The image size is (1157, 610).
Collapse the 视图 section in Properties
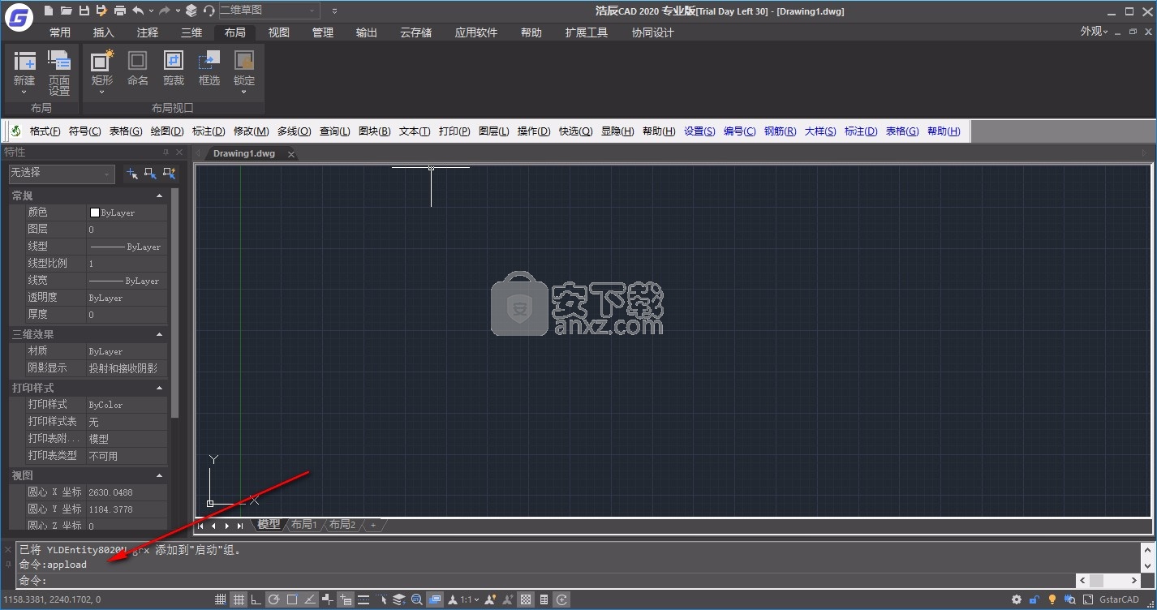pyautogui.click(x=159, y=475)
